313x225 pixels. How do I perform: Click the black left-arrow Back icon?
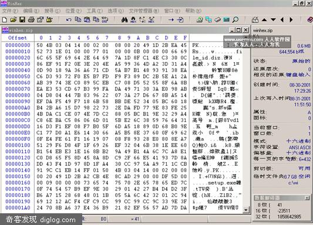pos(282,20)
